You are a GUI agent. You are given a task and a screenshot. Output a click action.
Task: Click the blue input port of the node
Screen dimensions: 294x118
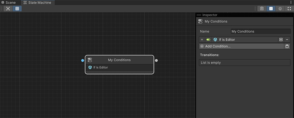coord(83,60)
